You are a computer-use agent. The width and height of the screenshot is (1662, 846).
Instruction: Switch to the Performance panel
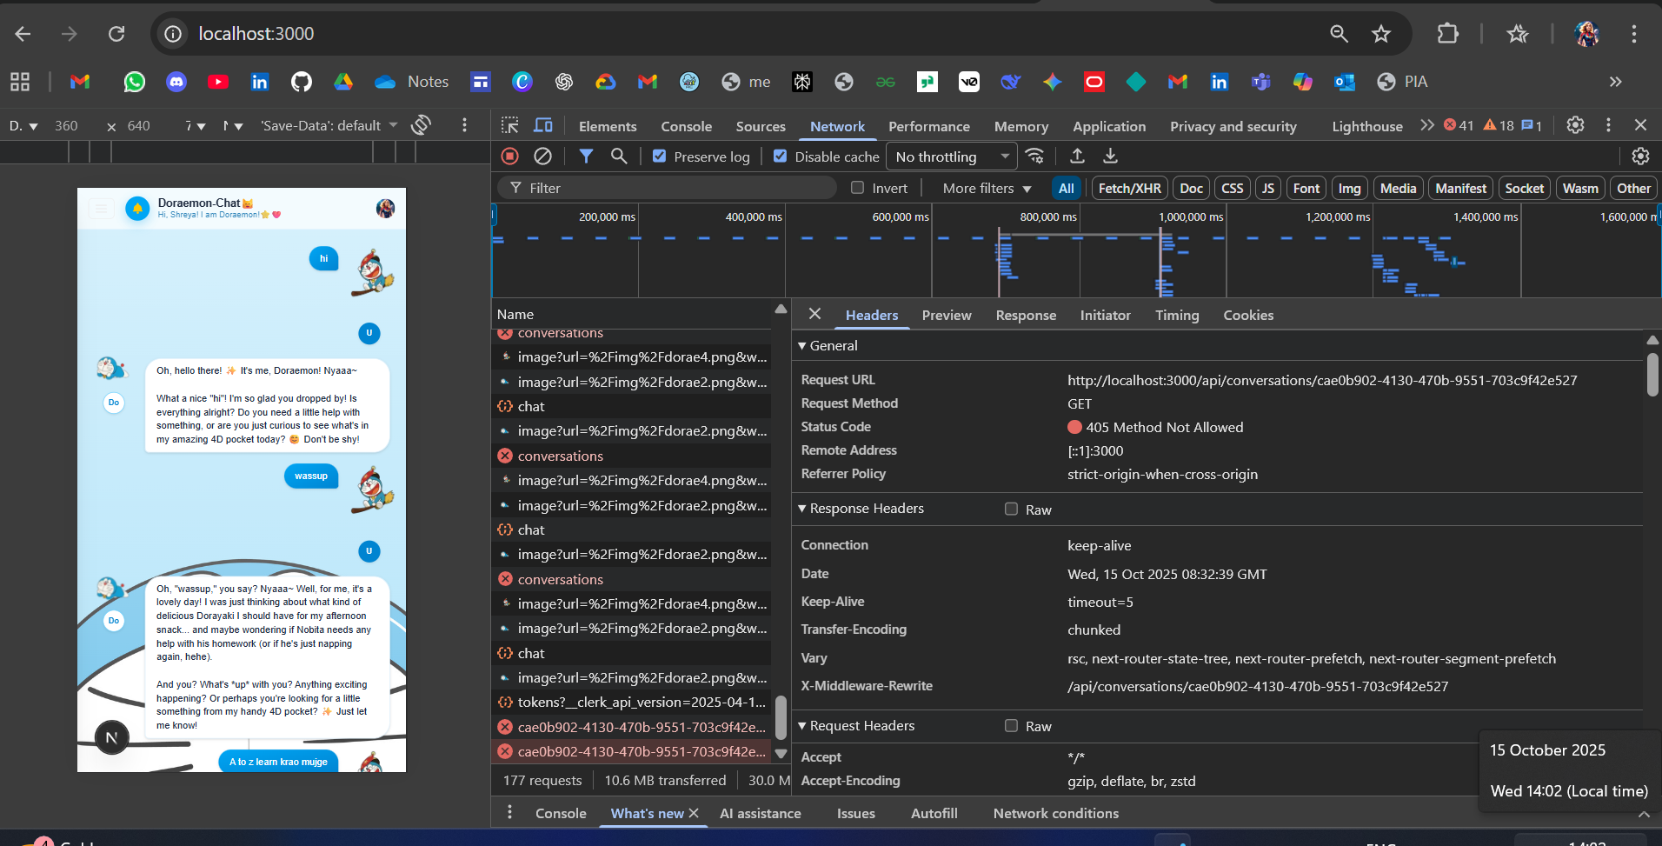pos(929,126)
